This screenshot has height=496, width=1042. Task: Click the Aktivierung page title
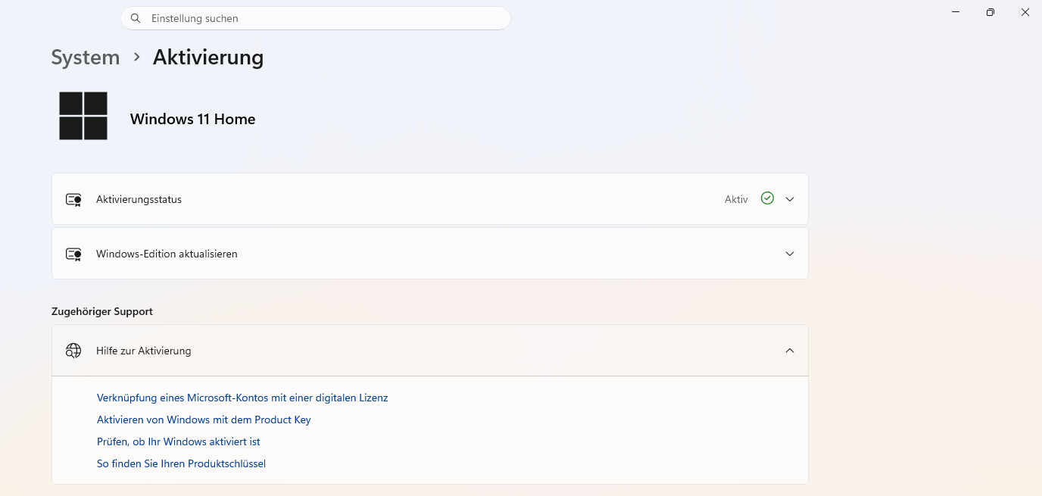click(x=208, y=58)
